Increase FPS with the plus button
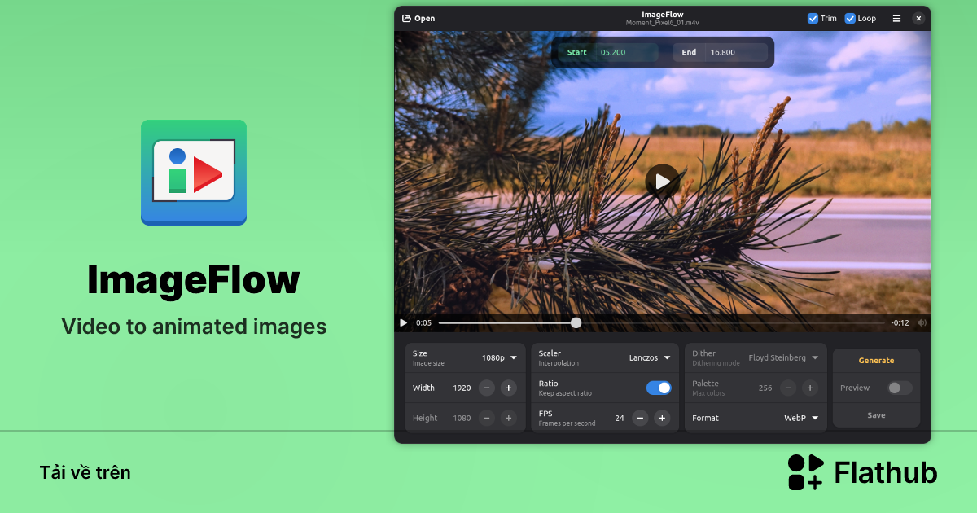This screenshot has width=977, height=513. tap(662, 418)
